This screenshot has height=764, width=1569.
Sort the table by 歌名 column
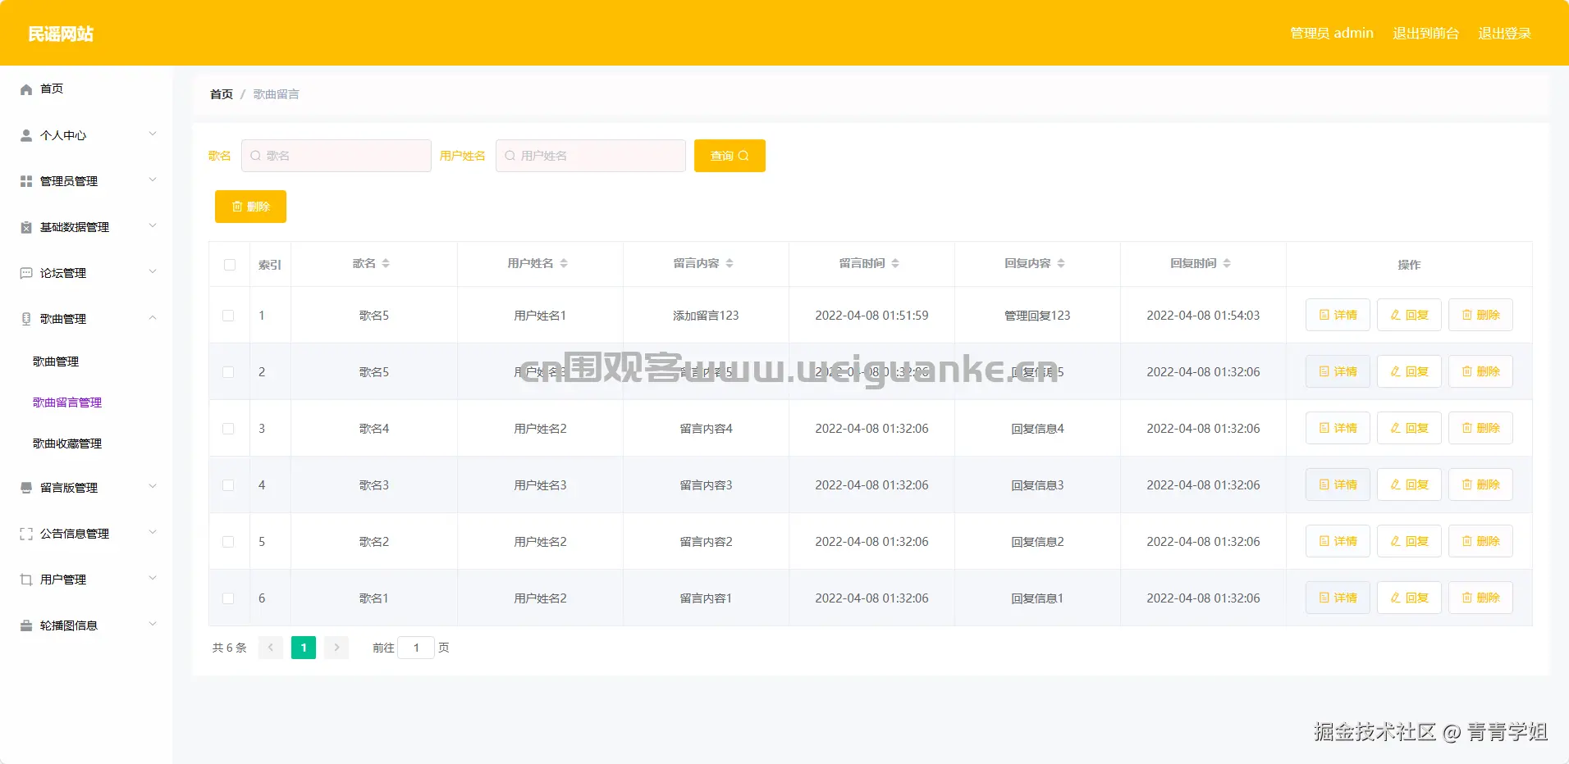(386, 263)
